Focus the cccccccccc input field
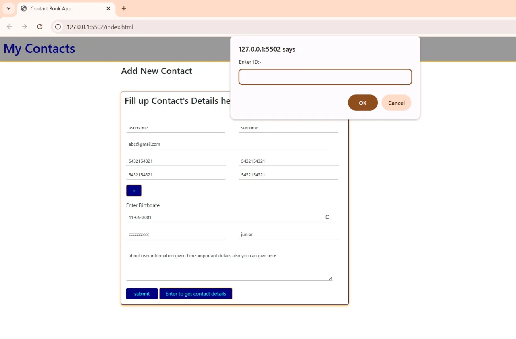The width and height of the screenshot is (516, 339). coord(176,234)
